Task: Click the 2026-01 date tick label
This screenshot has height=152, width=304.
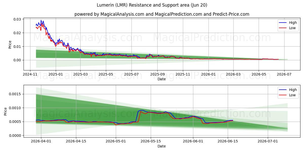Action: 208,74
